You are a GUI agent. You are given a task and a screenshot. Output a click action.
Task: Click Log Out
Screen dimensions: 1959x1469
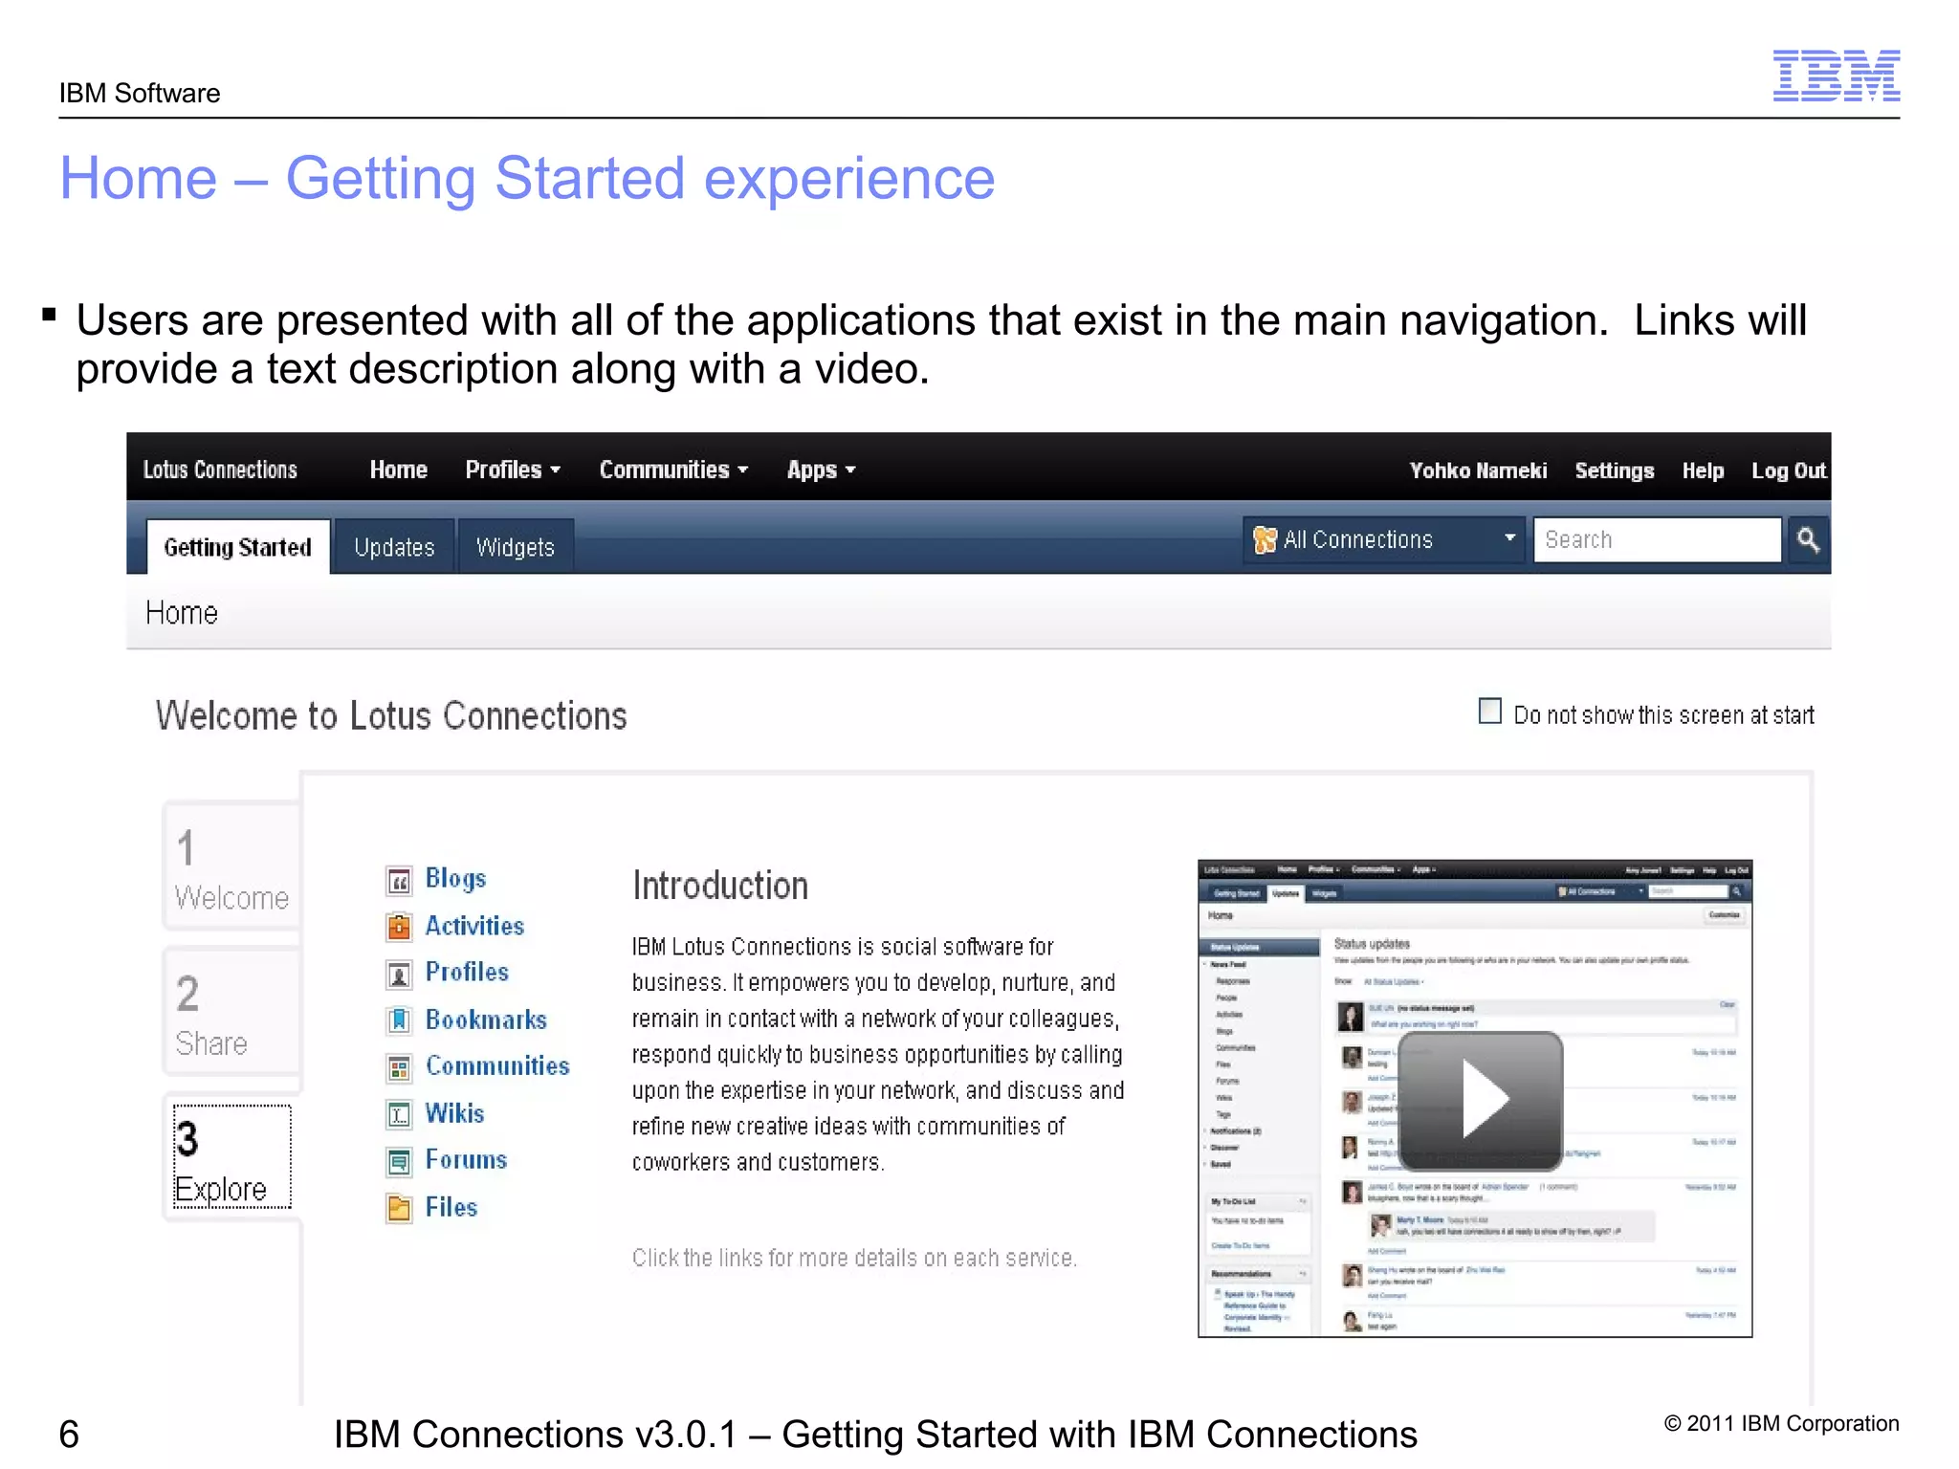tap(1789, 471)
